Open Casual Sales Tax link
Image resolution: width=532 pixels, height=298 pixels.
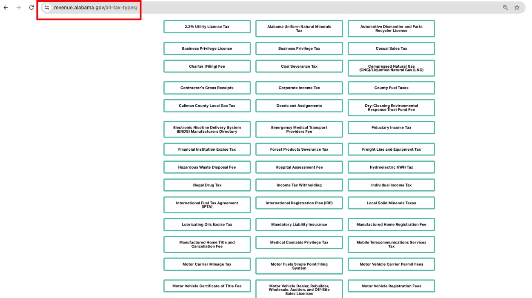pos(391,49)
